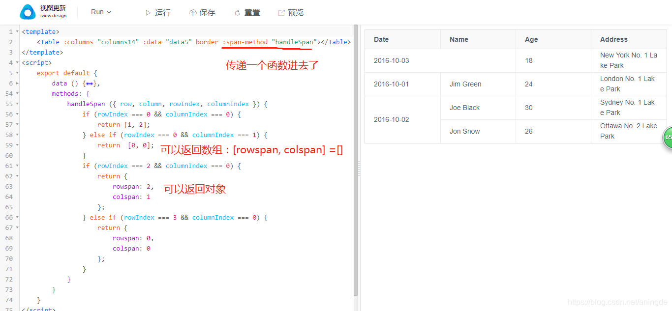
Task: Collapse the handleSpan method on line 55
Action: (16, 104)
